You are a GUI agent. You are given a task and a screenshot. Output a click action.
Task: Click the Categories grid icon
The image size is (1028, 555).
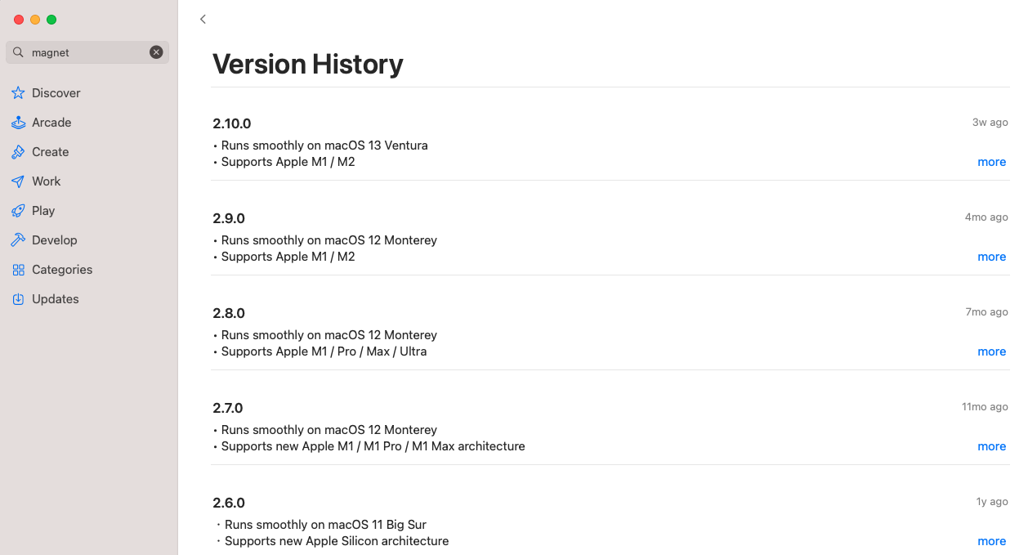[x=18, y=270]
